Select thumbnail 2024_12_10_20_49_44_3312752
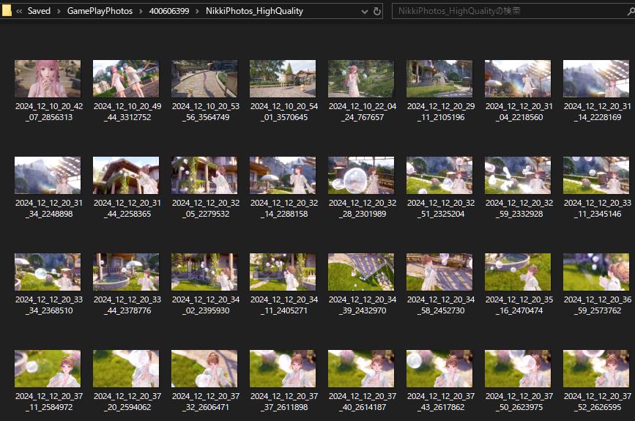Screen dimensions: 635x421 coord(126,78)
